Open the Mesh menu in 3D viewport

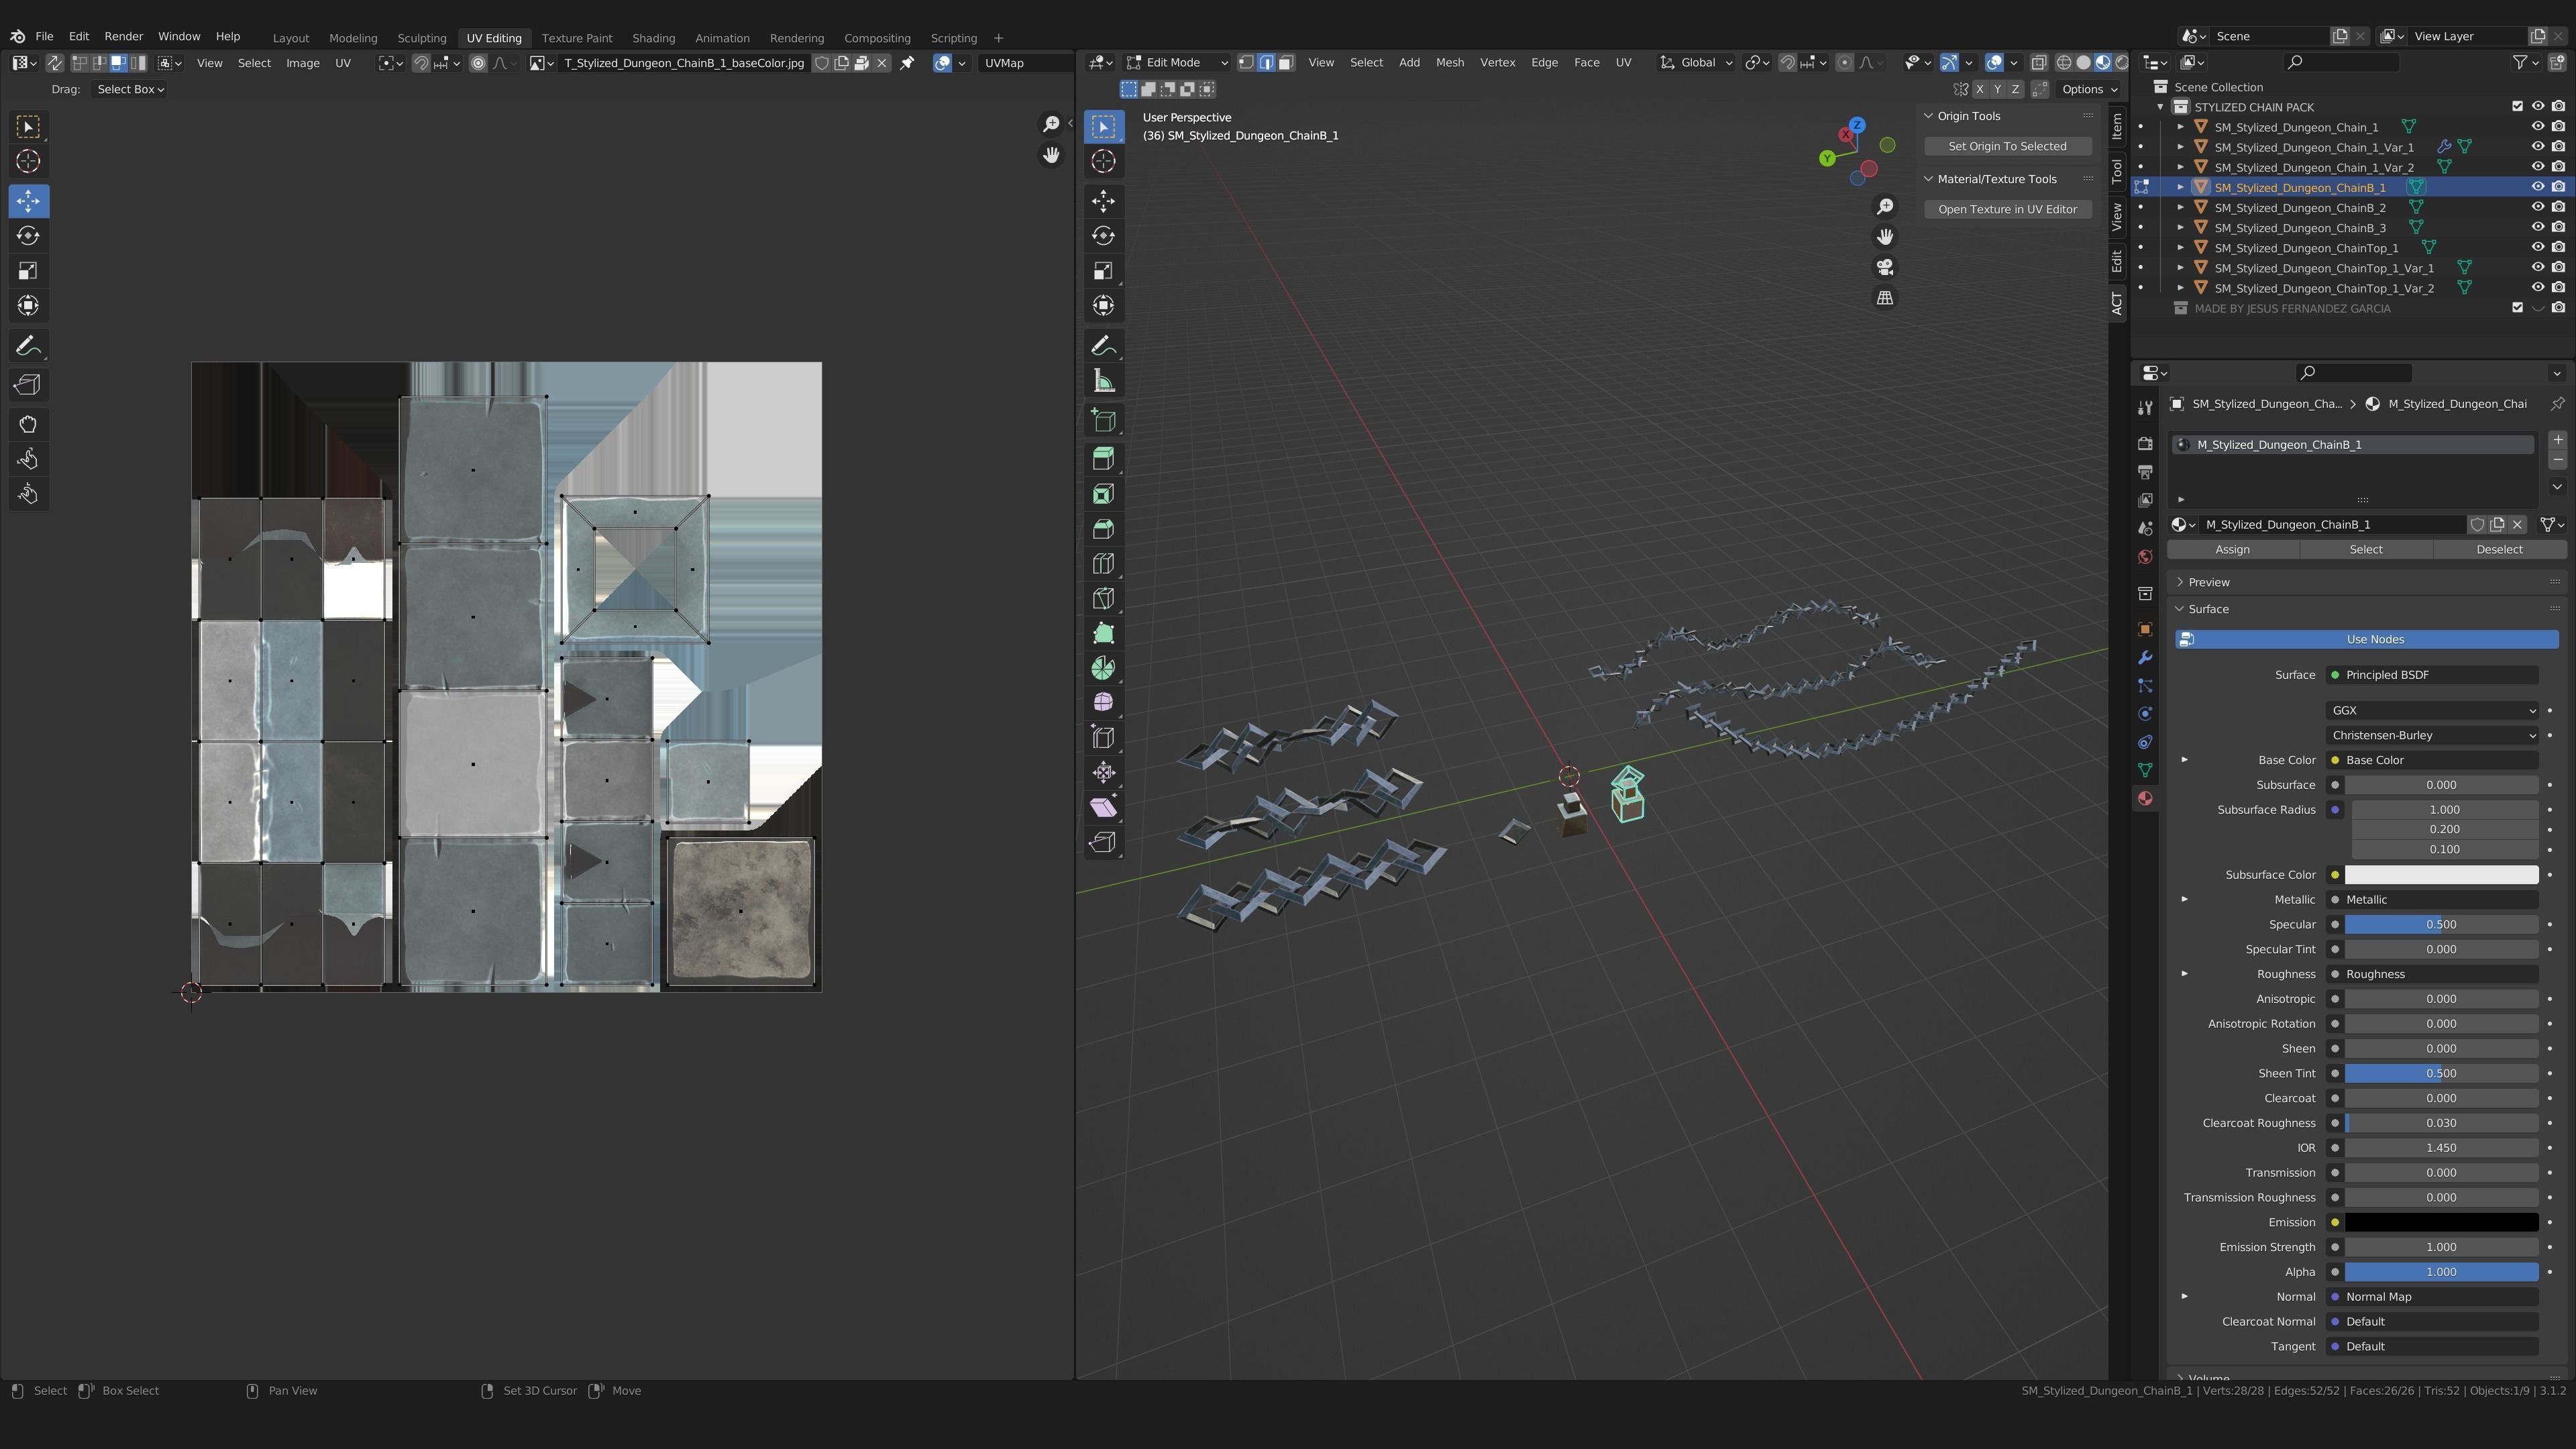tap(1449, 62)
